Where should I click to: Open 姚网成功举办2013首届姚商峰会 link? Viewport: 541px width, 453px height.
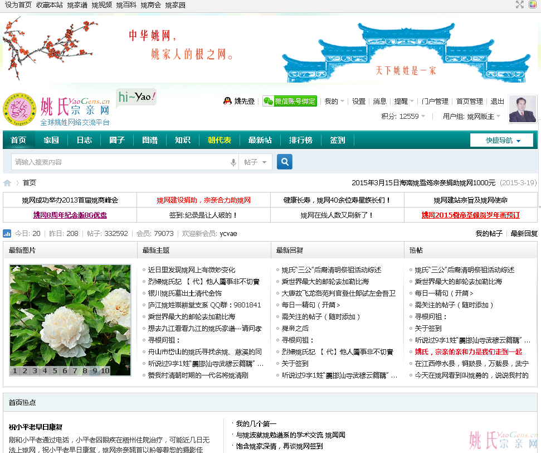point(70,200)
